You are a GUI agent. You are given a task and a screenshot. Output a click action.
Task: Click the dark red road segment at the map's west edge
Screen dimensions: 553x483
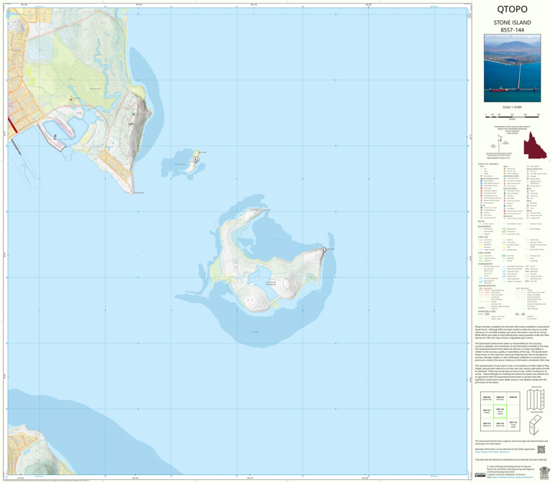tap(12, 126)
